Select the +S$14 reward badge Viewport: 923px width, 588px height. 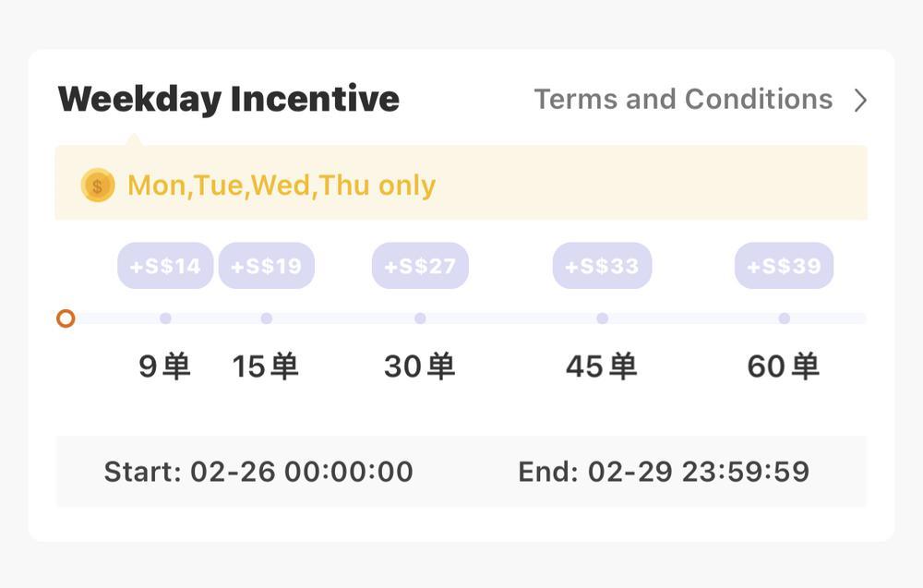[165, 266]
